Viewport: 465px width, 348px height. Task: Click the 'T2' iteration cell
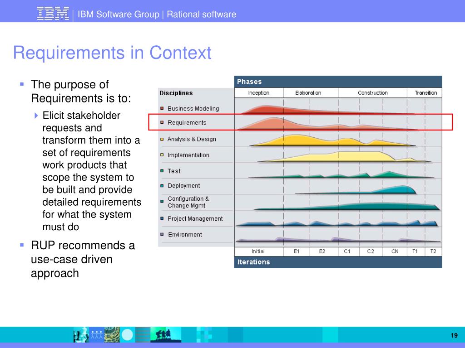[x=433, y=251]
